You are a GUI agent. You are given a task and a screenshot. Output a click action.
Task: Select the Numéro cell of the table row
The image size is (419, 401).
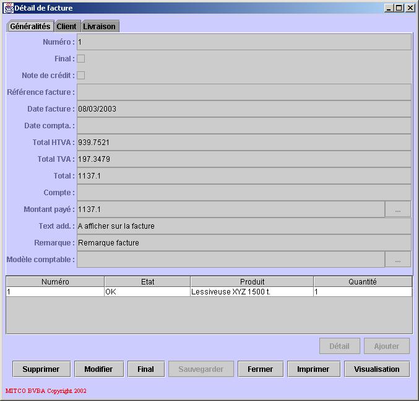point(55,291)
